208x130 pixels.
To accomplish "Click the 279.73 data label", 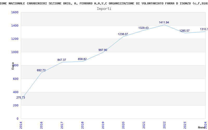I will pyautogui.click(x=21, y=98).
